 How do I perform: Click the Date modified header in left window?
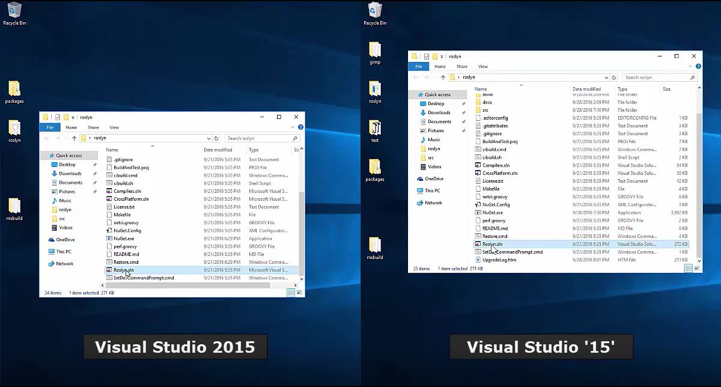coord(218,150)
